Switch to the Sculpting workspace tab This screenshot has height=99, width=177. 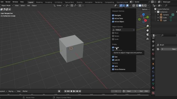coord(49,2)
